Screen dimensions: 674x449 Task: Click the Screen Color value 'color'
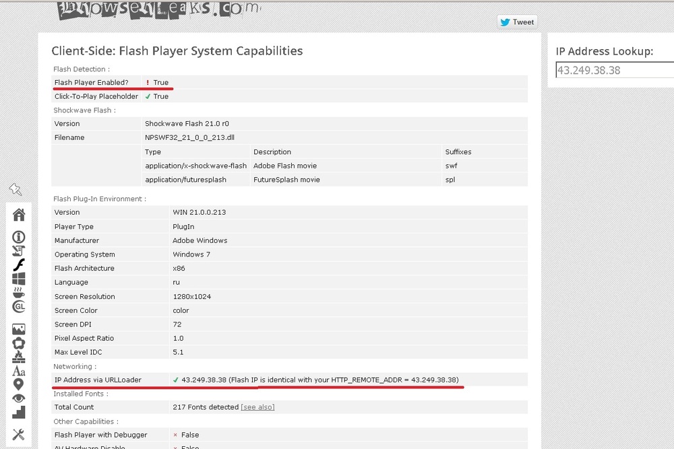pyautogui.click(x=181, y=310)
